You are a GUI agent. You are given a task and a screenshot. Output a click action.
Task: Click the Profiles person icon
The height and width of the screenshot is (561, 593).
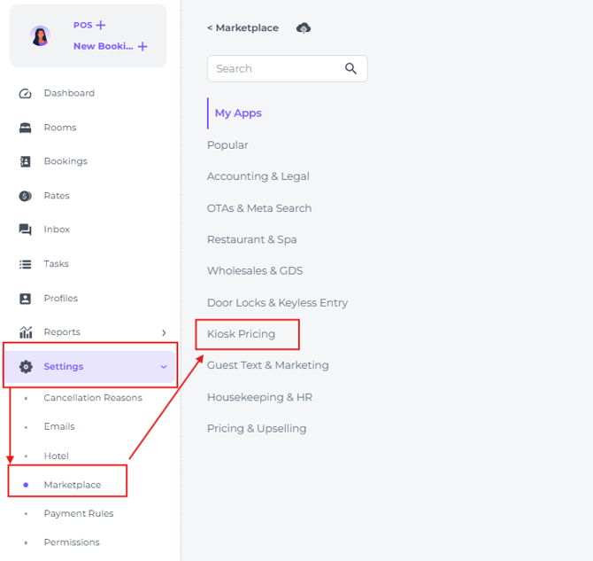tap(26, 299)
